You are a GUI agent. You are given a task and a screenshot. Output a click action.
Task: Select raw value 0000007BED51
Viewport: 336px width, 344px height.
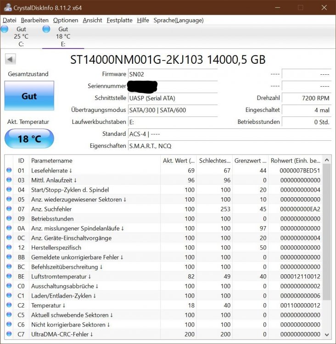click(300, 171)
